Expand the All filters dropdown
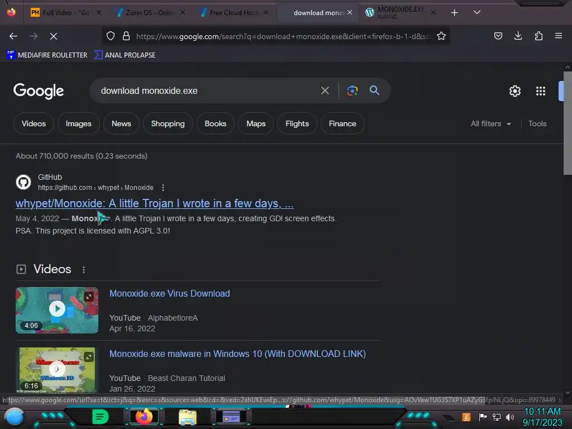The height and width of the screenshot is (429, 572). (490, 123)
